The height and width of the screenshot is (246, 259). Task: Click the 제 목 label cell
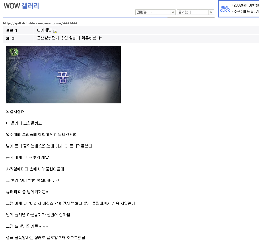pos(18,39)
